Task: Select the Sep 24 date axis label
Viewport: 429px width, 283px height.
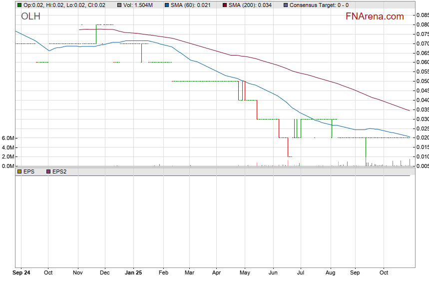Action: pyautogui.click(x=21, y=273)
